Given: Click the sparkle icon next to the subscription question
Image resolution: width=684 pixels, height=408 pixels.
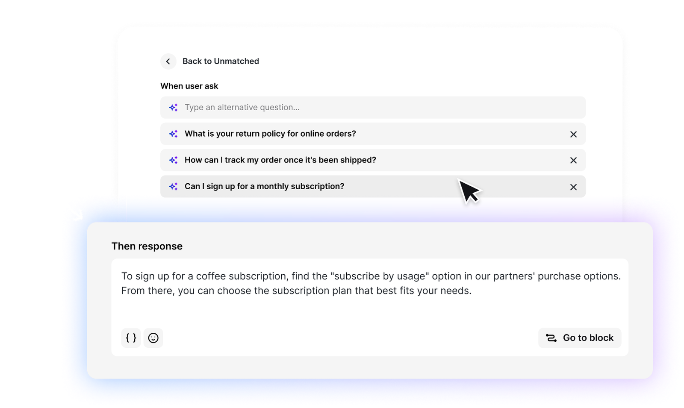Looking at the screenshot, I should pyautogui.click(x=173, y=186).
